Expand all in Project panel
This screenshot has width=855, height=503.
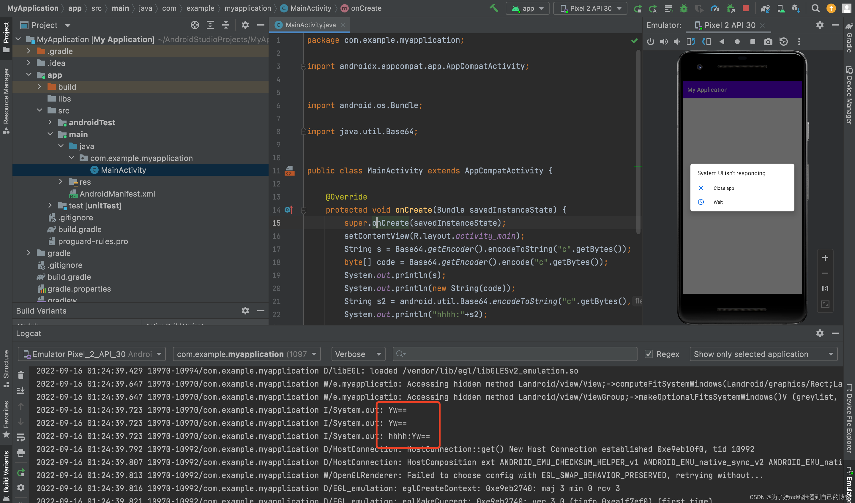coord(210,25)
